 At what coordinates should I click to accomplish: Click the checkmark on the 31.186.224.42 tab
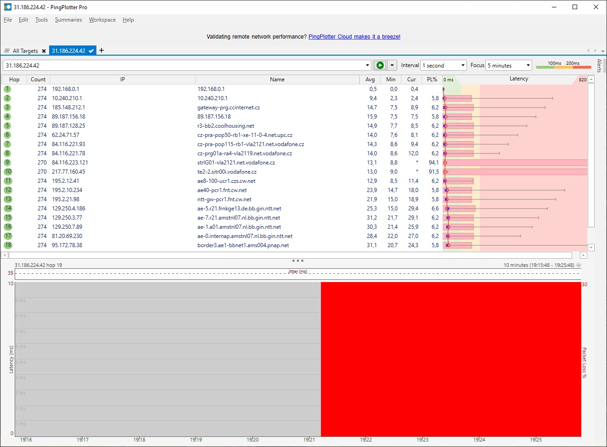(91, 51)
